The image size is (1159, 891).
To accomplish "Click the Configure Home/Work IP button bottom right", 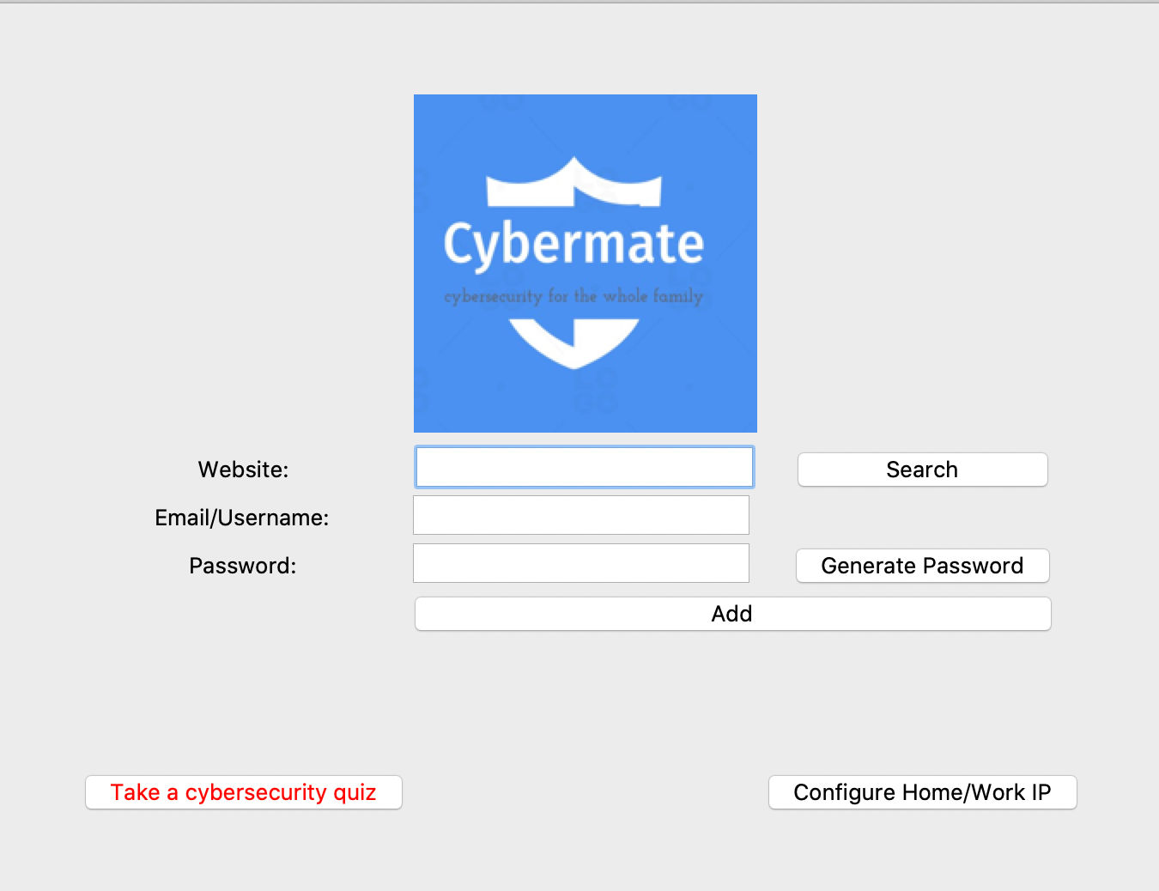I will pyautogui.click(x=921, y=792).
